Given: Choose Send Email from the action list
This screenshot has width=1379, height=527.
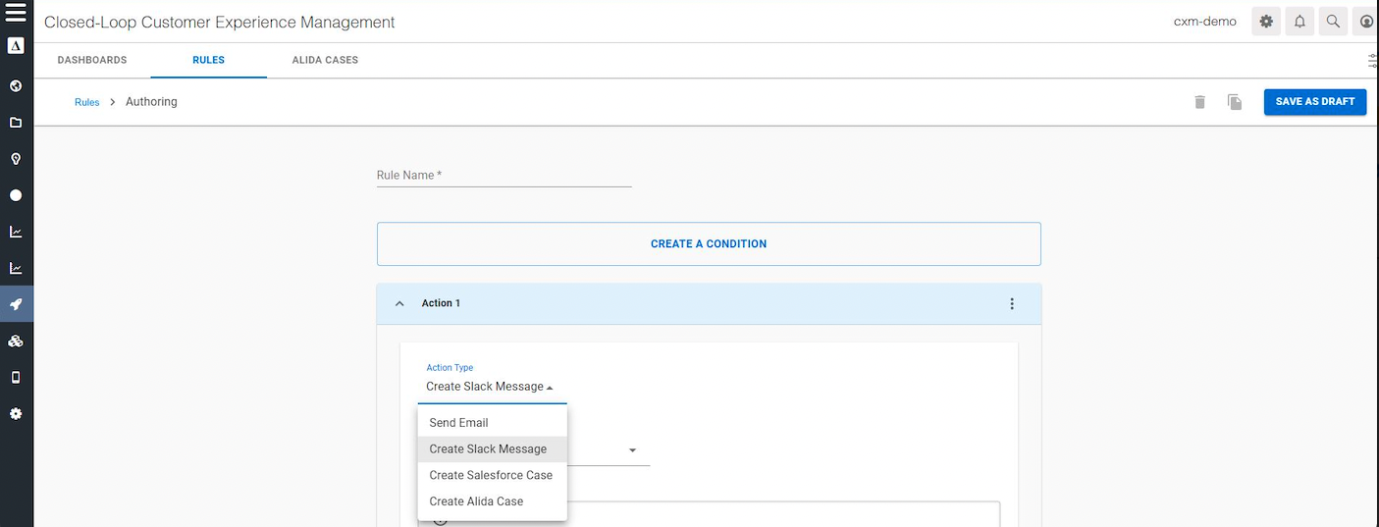Looking at the screenshot, I should click(458, 423).
